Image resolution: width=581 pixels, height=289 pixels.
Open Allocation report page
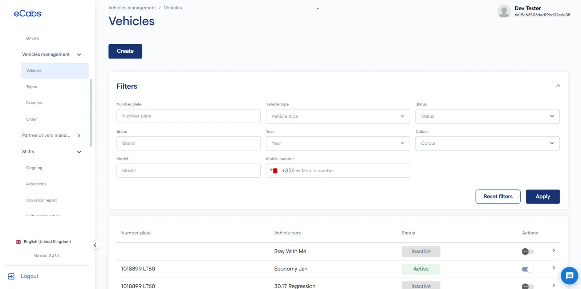[x=41, y=200]
